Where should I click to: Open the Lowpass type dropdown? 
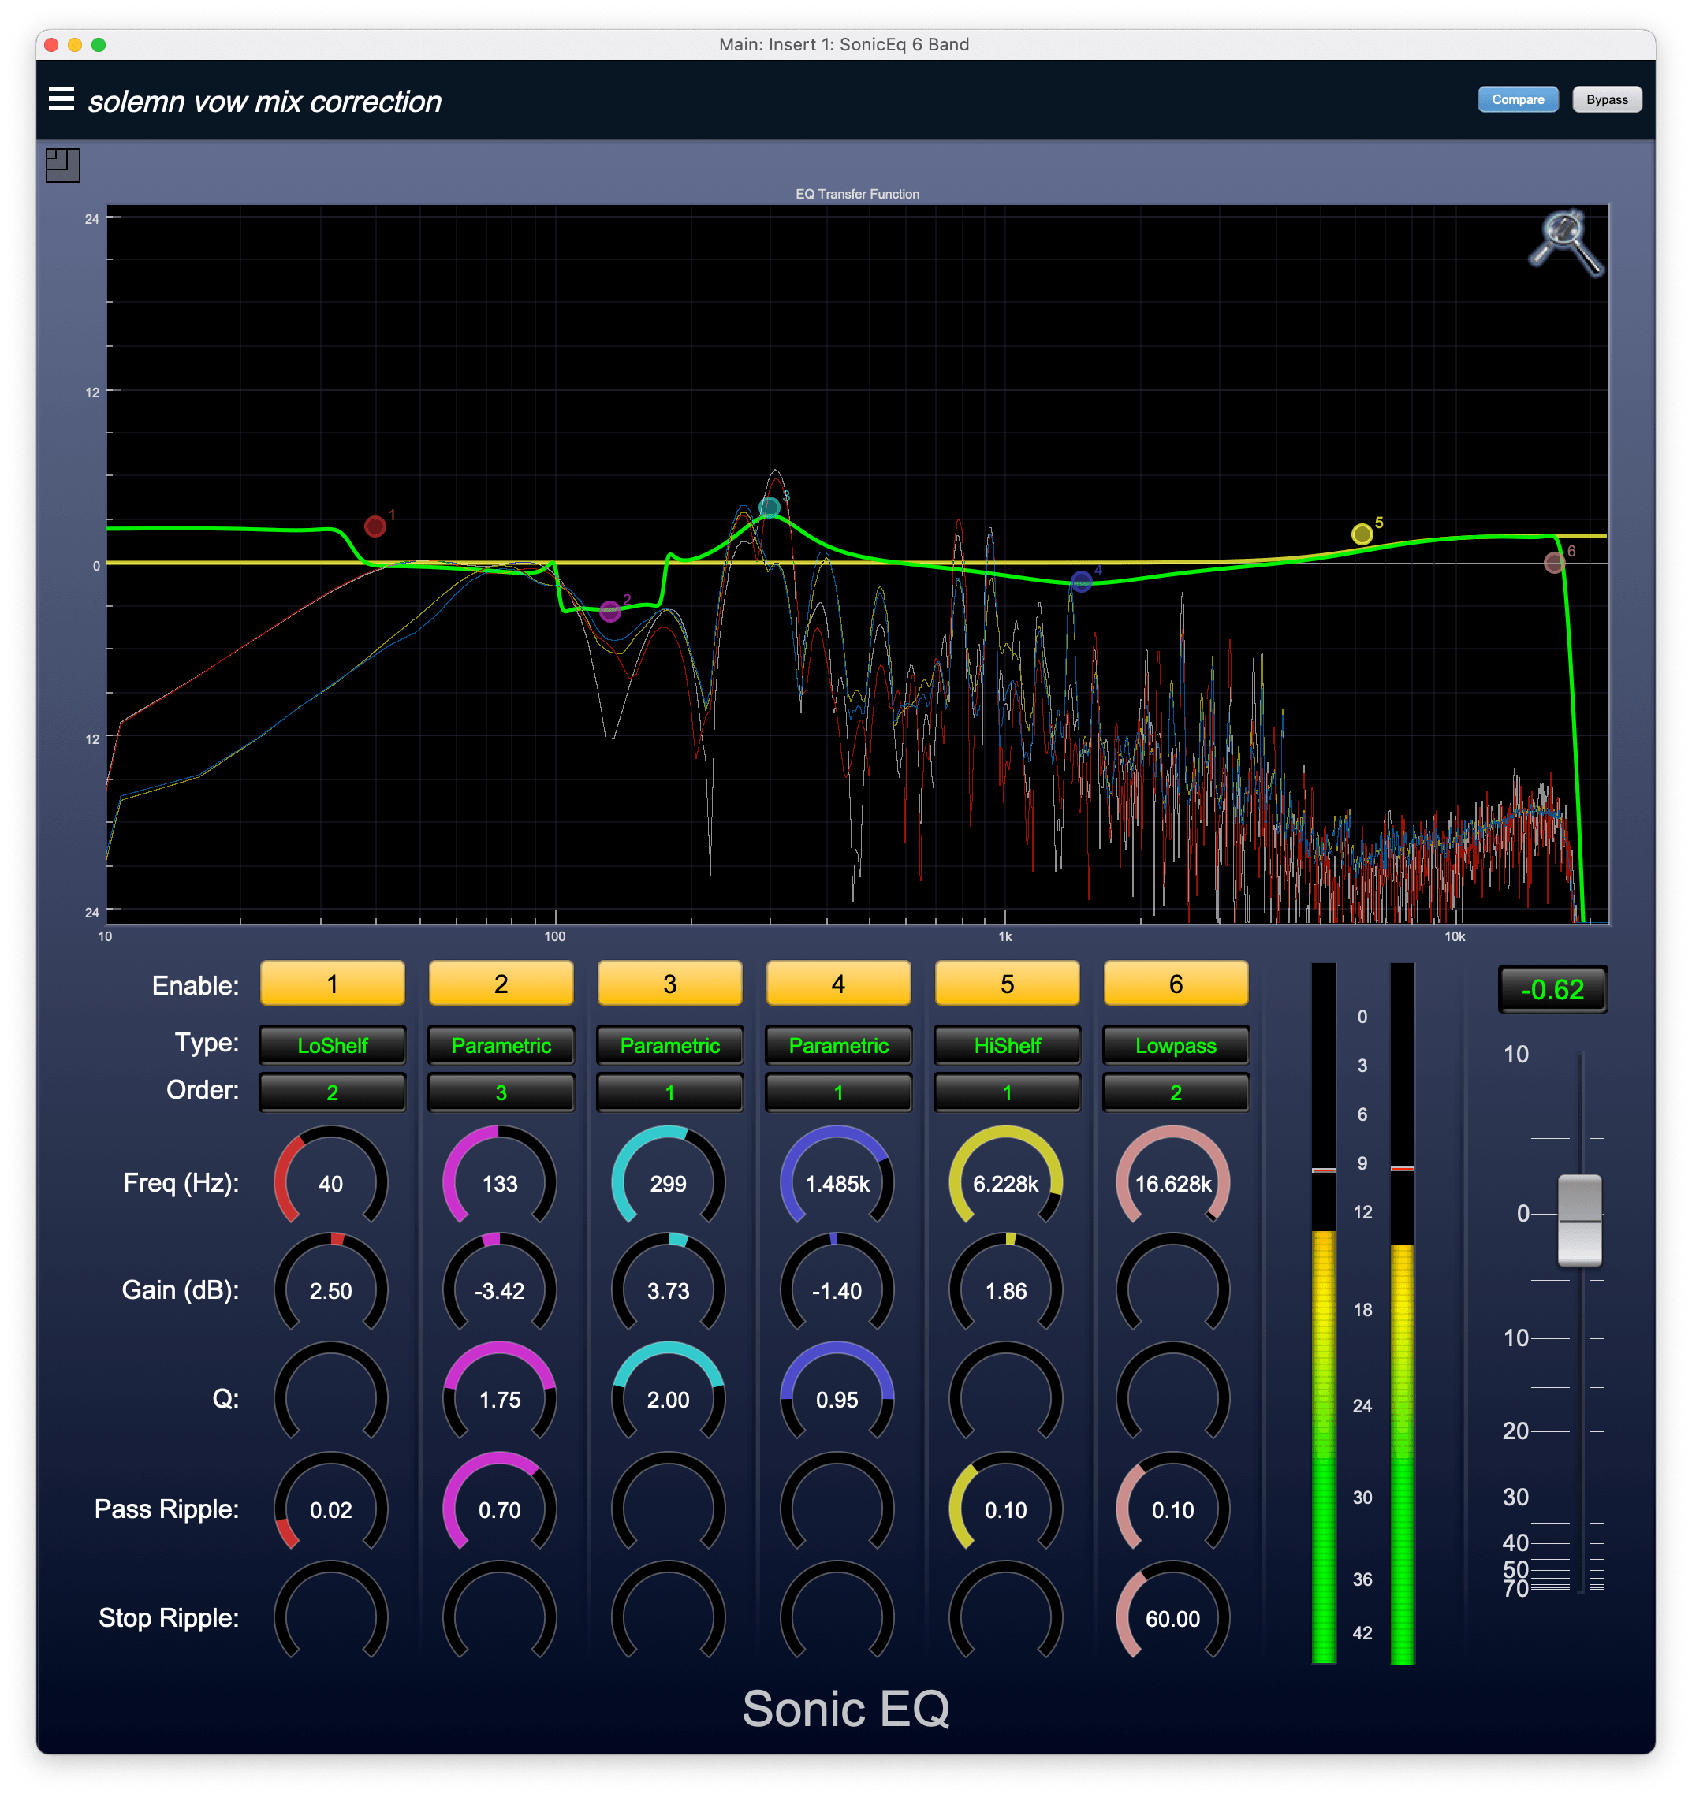1176,1046
